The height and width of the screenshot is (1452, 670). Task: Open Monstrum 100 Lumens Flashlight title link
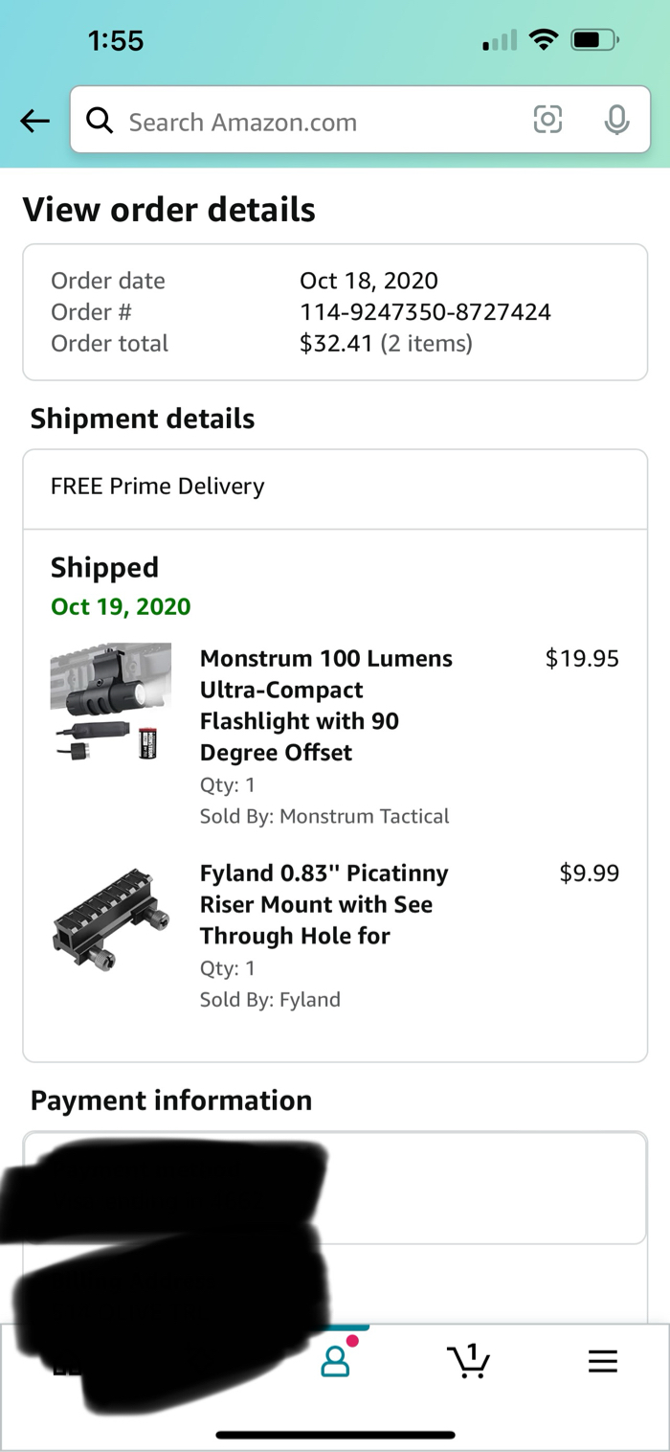click(x=325, y=705)
